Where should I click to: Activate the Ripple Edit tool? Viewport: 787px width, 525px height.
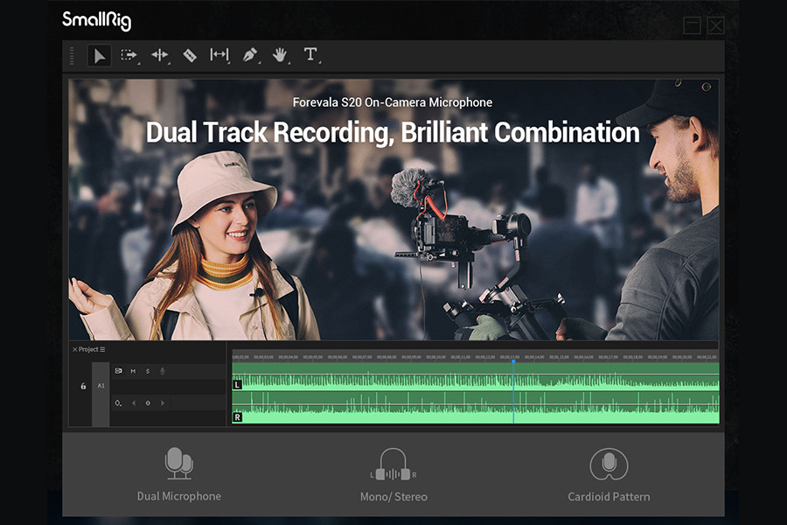(160, 55)
